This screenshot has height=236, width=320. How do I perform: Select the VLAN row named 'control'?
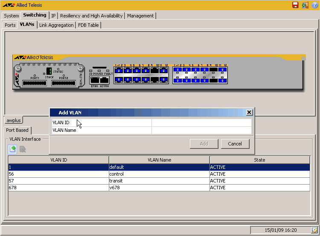click(x=159, y=174)
